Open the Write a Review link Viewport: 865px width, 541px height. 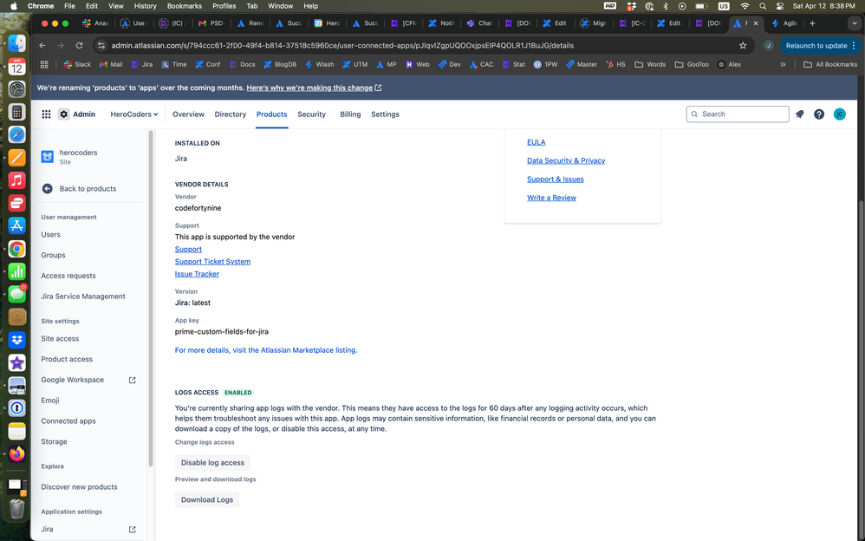coord(551,197)
